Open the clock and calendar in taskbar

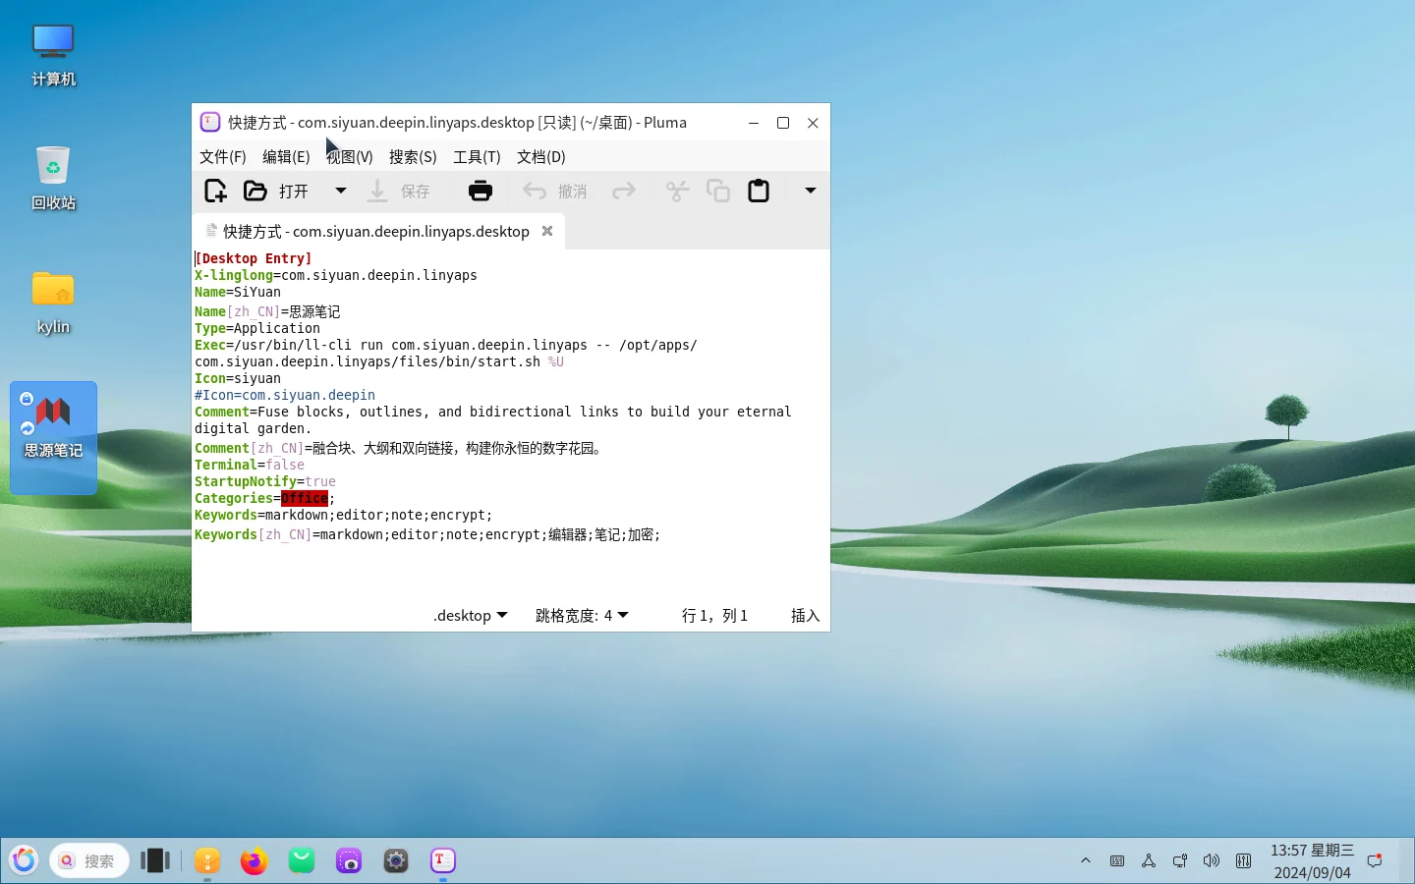coord(1312,861)
